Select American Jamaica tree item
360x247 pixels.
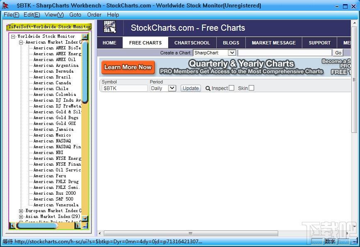(x=54, y=130)
